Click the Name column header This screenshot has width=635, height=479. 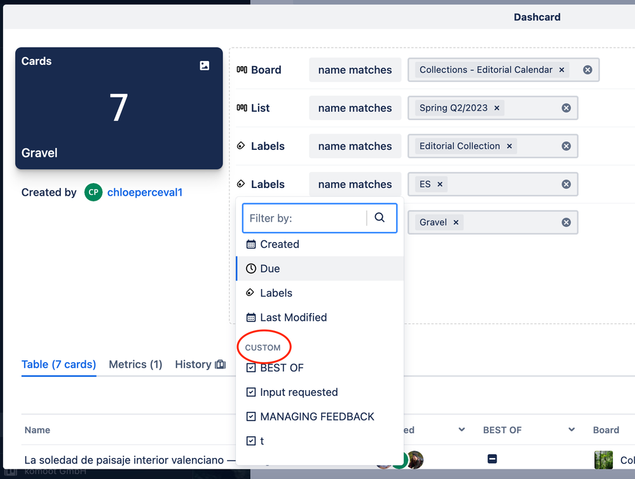tap(38, 430)
